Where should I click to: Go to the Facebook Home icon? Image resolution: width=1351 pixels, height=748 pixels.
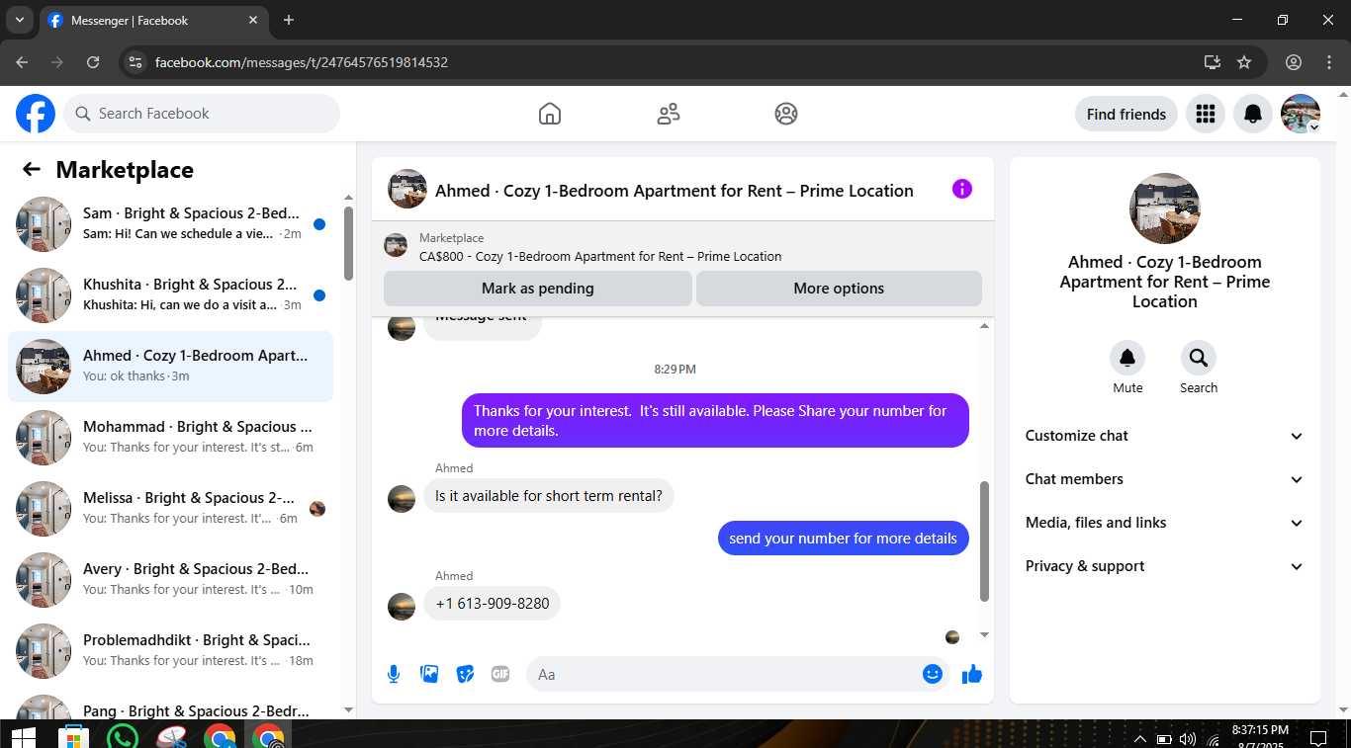pos(550,114)
